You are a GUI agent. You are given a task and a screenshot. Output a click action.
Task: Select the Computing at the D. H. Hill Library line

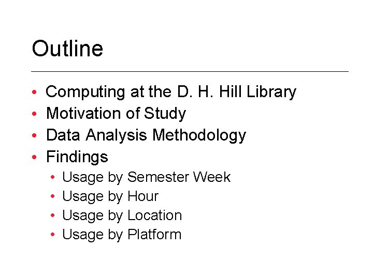coord(171,92)
